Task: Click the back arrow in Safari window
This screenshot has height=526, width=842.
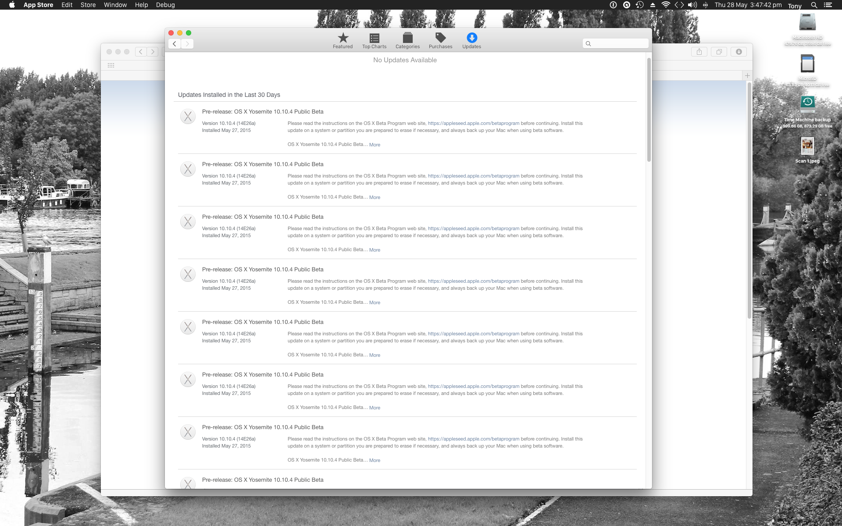Action: pos(141,52)
